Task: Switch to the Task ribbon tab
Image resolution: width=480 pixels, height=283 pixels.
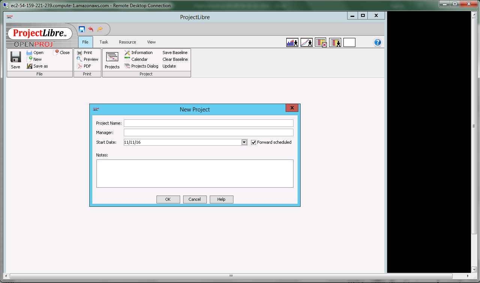Action: click(104, 42)
